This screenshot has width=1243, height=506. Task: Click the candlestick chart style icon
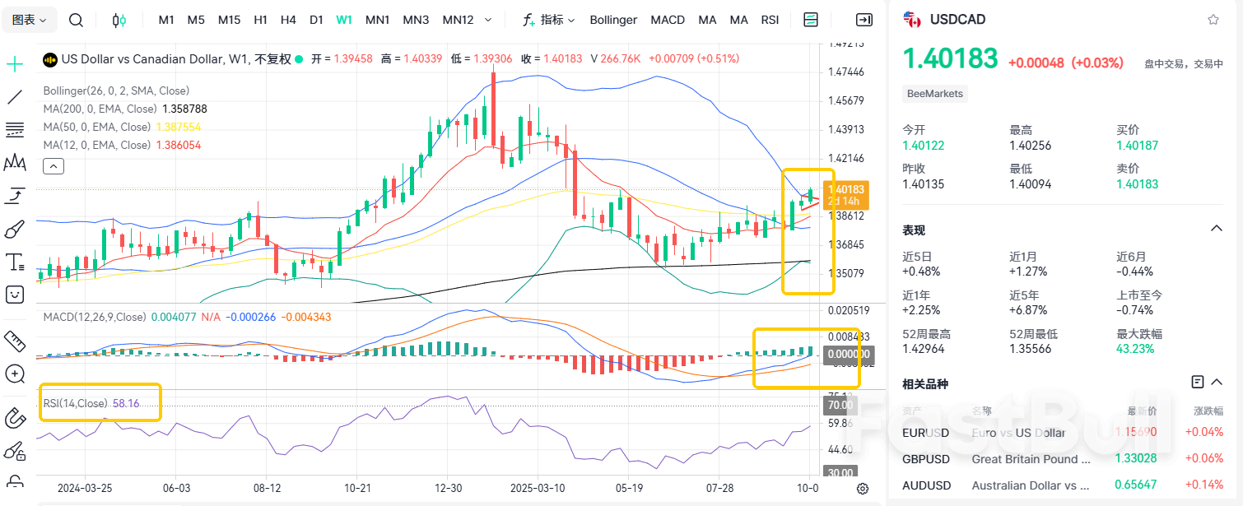[x=119, y=20]
